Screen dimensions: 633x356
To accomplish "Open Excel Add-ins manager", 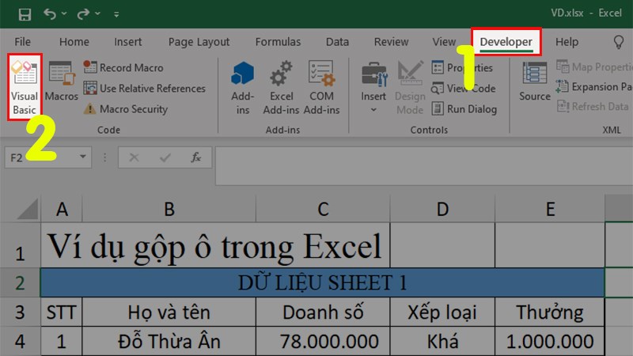I will [x=281, y=88].
